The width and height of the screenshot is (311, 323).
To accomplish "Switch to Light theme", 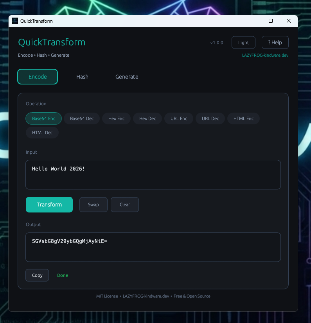I will (x=244, y=43).
